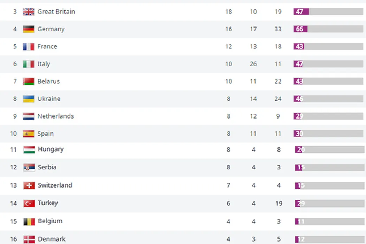Select the France flag icon

point(29,47)
